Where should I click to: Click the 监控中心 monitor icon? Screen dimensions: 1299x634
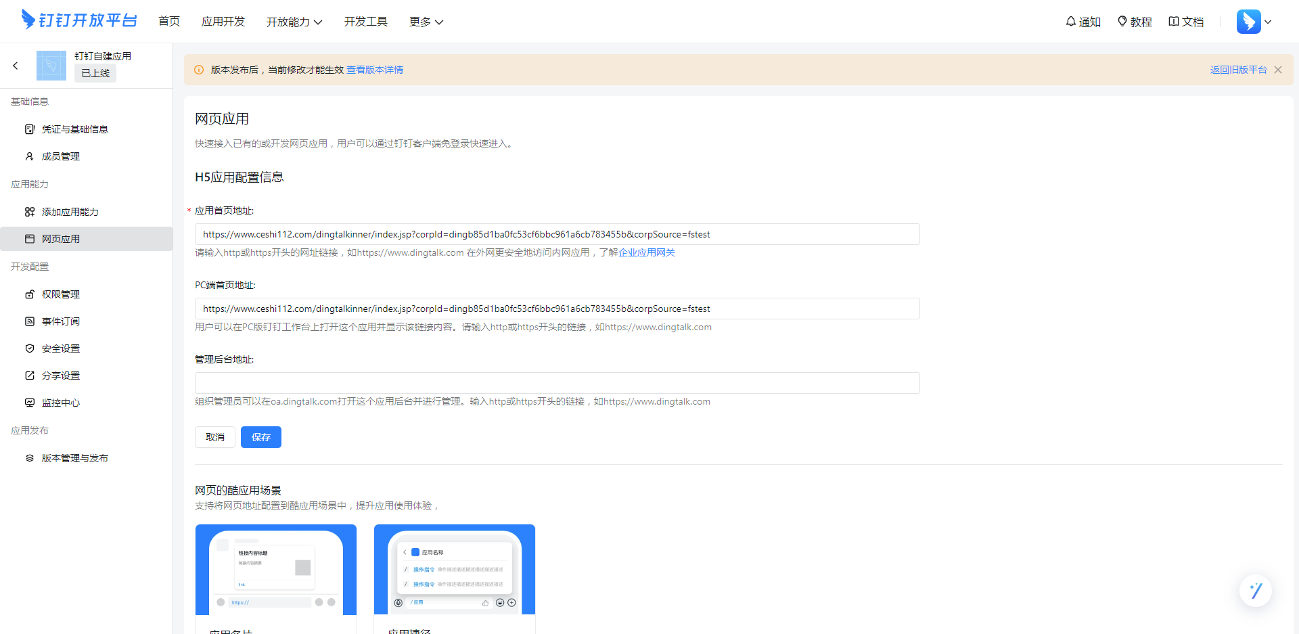[30, 403]
